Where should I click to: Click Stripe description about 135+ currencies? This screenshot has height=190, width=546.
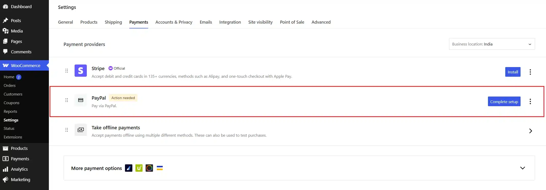point(192,76)
